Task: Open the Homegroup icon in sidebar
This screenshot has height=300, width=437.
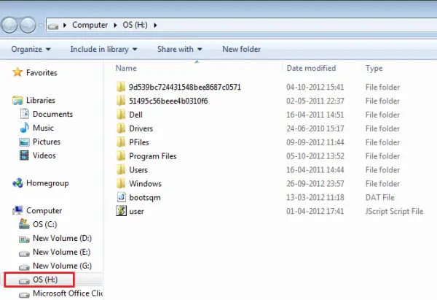Action: [x=17, y=183]
